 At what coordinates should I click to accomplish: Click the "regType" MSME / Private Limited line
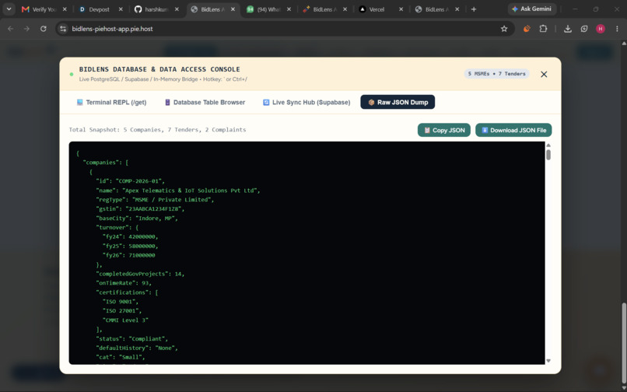coord(155,200)
